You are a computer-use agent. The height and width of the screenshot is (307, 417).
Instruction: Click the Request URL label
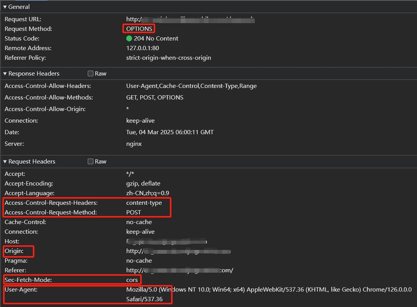tap(23, 19)
